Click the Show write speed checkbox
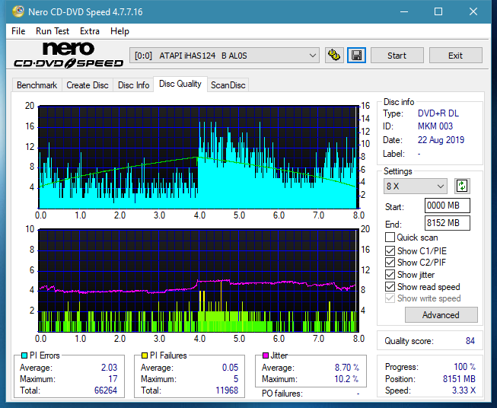Screen dimensions: 497x408 point(390,298)
